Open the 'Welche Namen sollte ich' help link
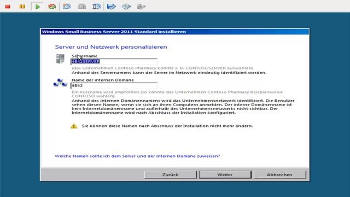 [x=137, y=156]
